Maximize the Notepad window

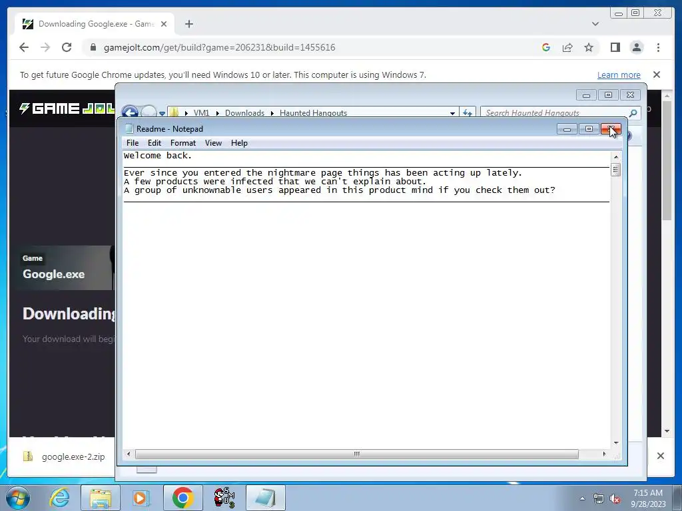pyautogui.click(x=589, y=129)
